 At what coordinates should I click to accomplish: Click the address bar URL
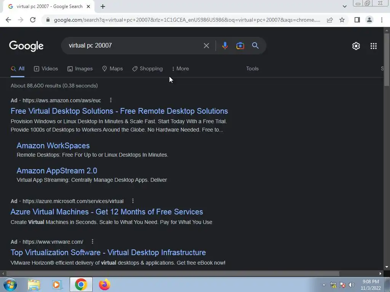(187, 20)
